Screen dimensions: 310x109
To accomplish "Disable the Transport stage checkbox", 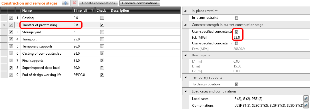I will pos(11,39).
